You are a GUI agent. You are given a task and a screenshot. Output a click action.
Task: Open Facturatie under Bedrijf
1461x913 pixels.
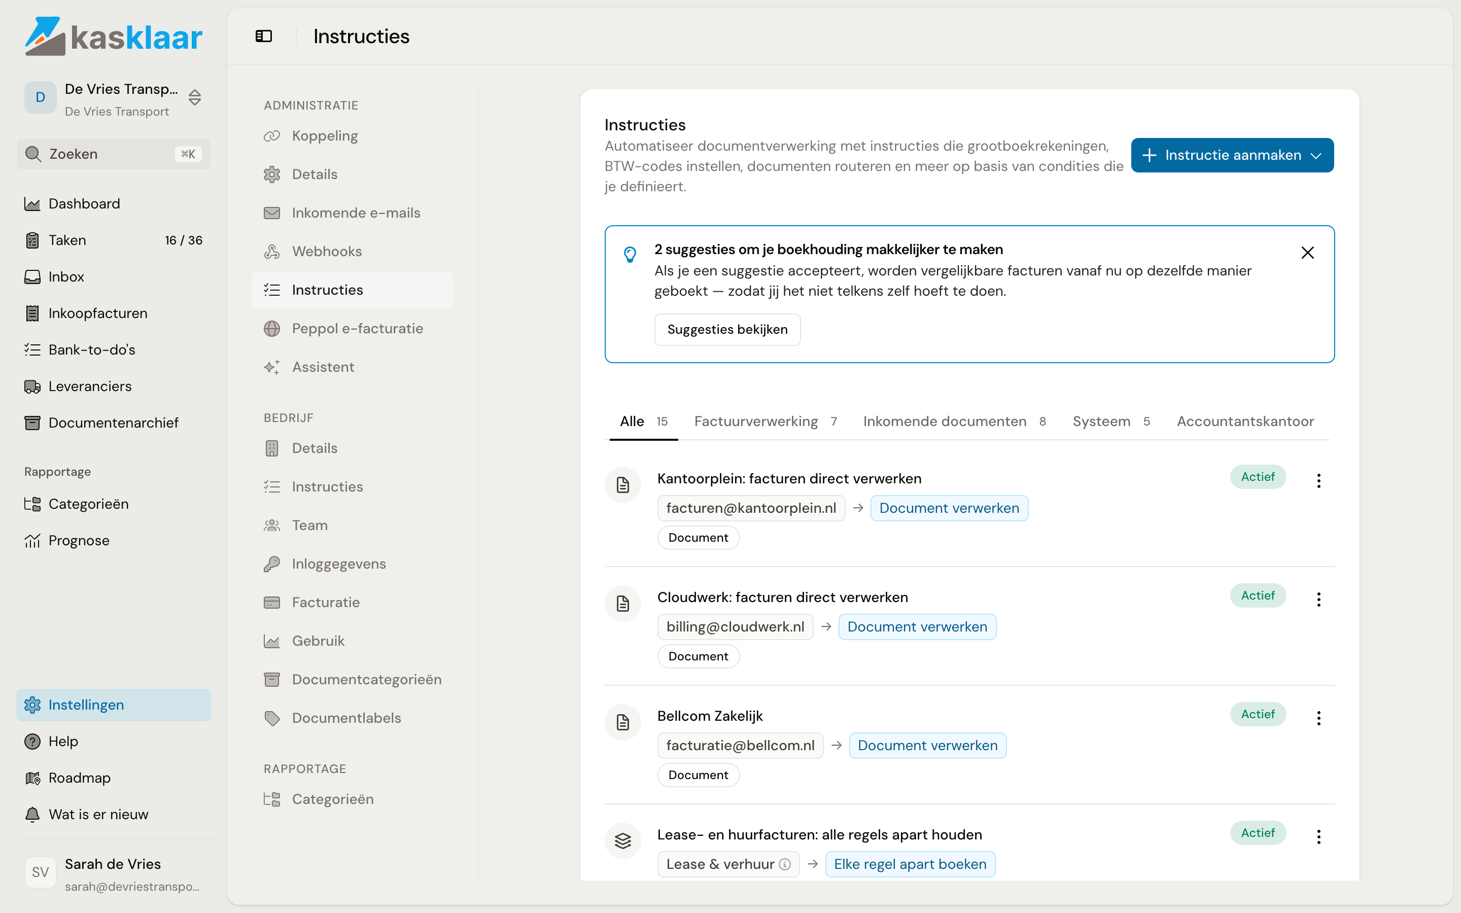tap(353, 603)
